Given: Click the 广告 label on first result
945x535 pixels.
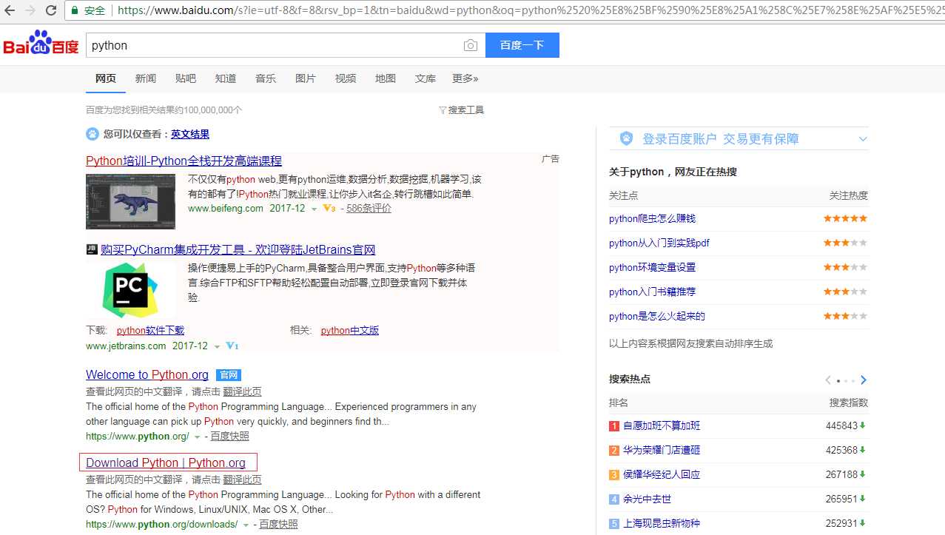Looking at the screenshot, I should pos(551,158).
